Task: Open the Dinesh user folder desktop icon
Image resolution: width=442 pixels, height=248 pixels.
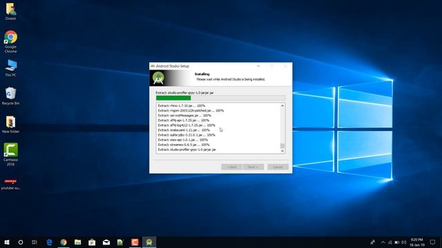Action: point(10,12)
